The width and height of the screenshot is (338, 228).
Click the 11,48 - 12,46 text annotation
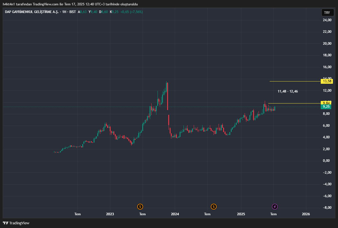[288, 91]
